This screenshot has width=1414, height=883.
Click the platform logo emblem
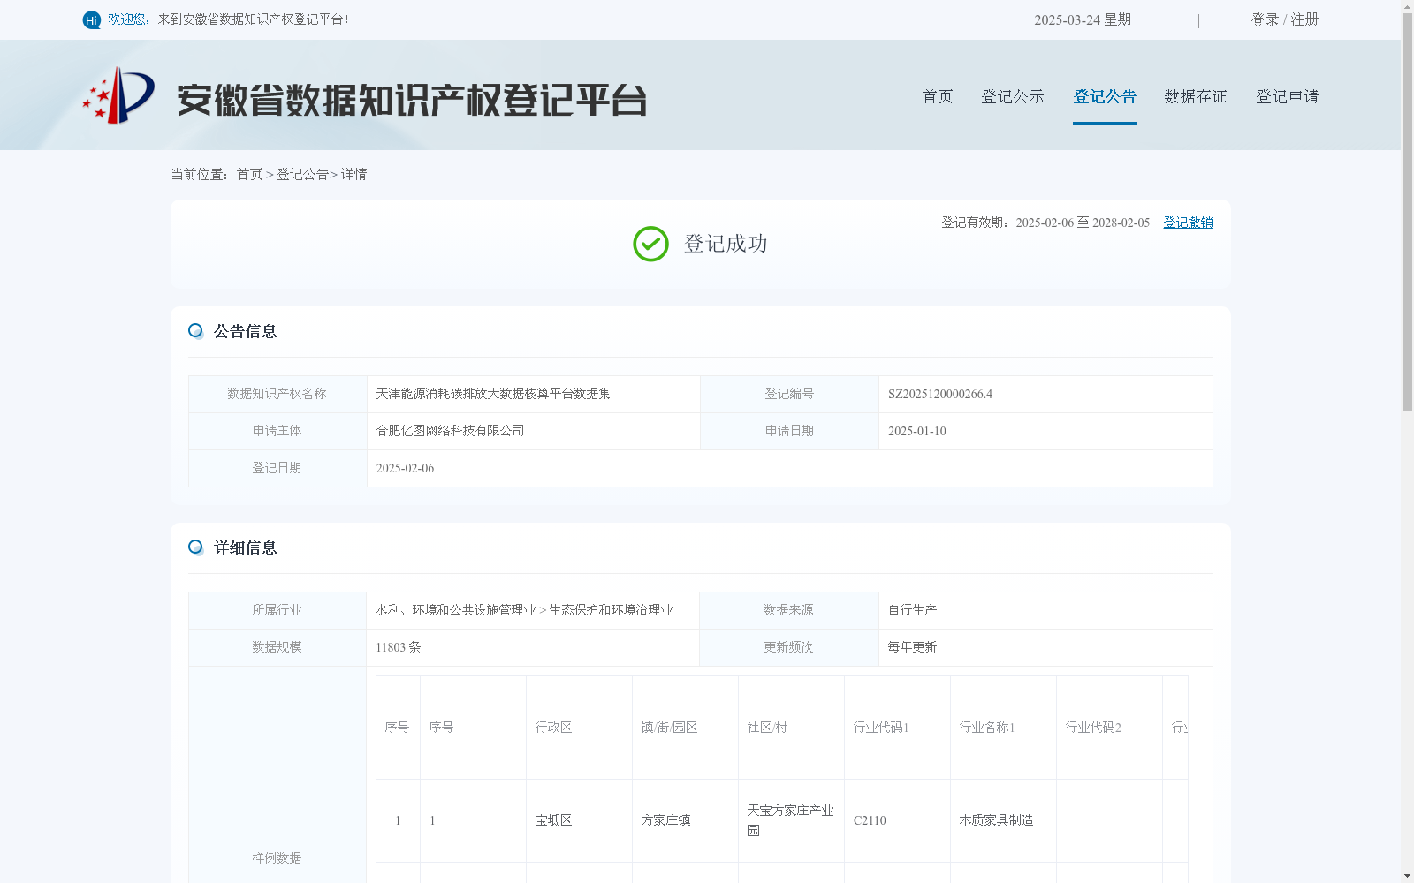pyautogui.click(x=119, y=95)
